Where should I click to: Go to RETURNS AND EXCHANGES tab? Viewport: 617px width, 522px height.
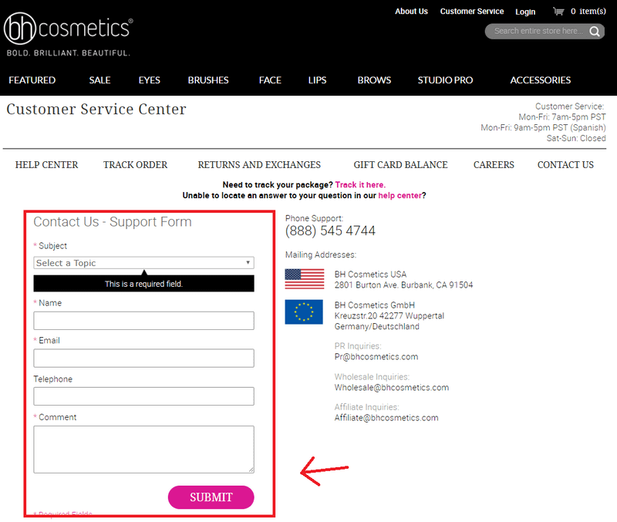tap(259, 165)
